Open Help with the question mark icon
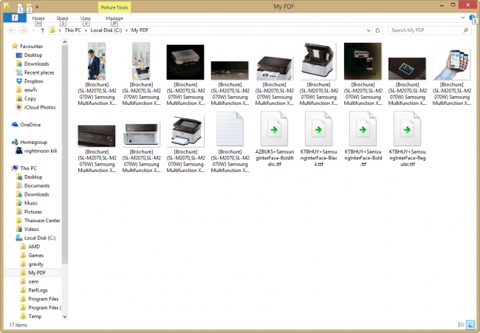The image size is (480, 333). (472, 18)
